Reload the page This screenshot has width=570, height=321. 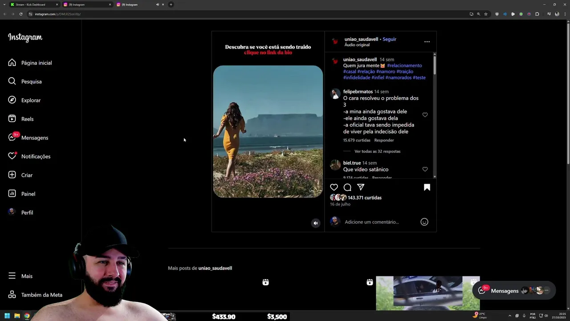20,14
